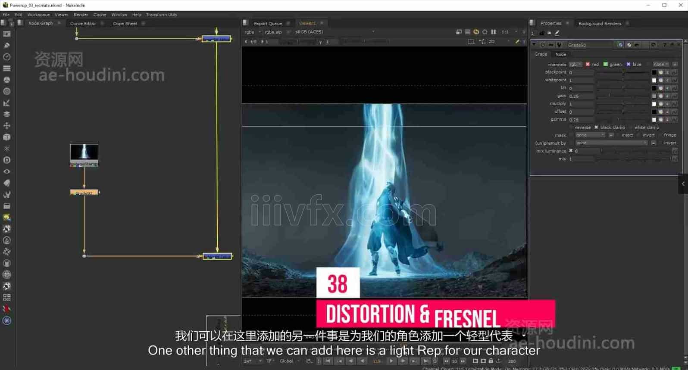Open the 3D nodes cube icon
Viewport: 688px width, 370px height.
[x=7, y=137]
